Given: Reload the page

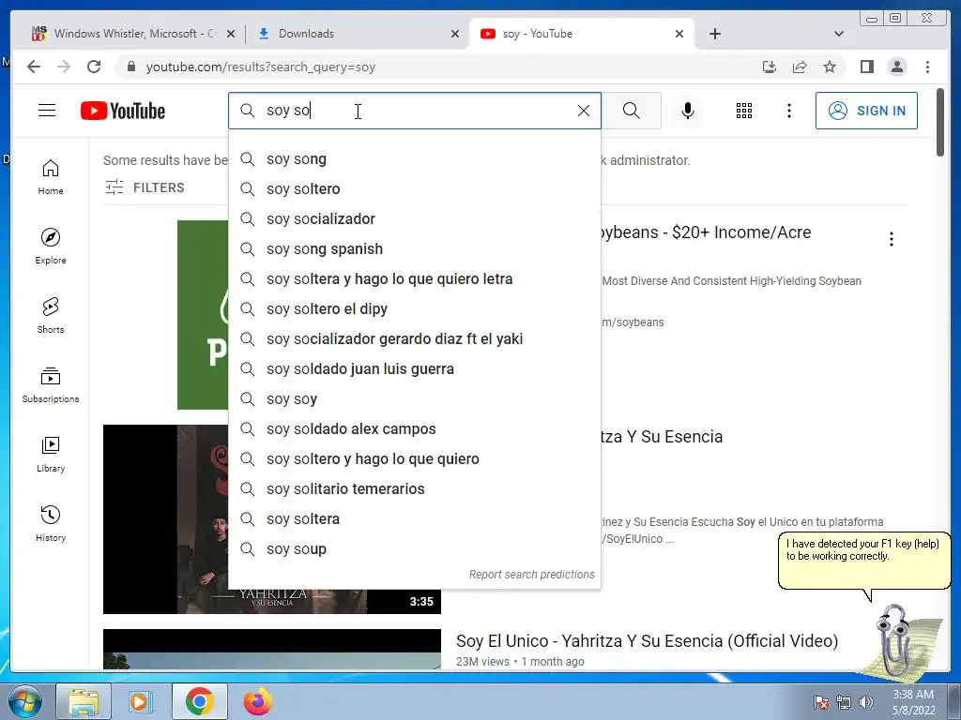Looking at the screenshot, I should coord(94,67).
